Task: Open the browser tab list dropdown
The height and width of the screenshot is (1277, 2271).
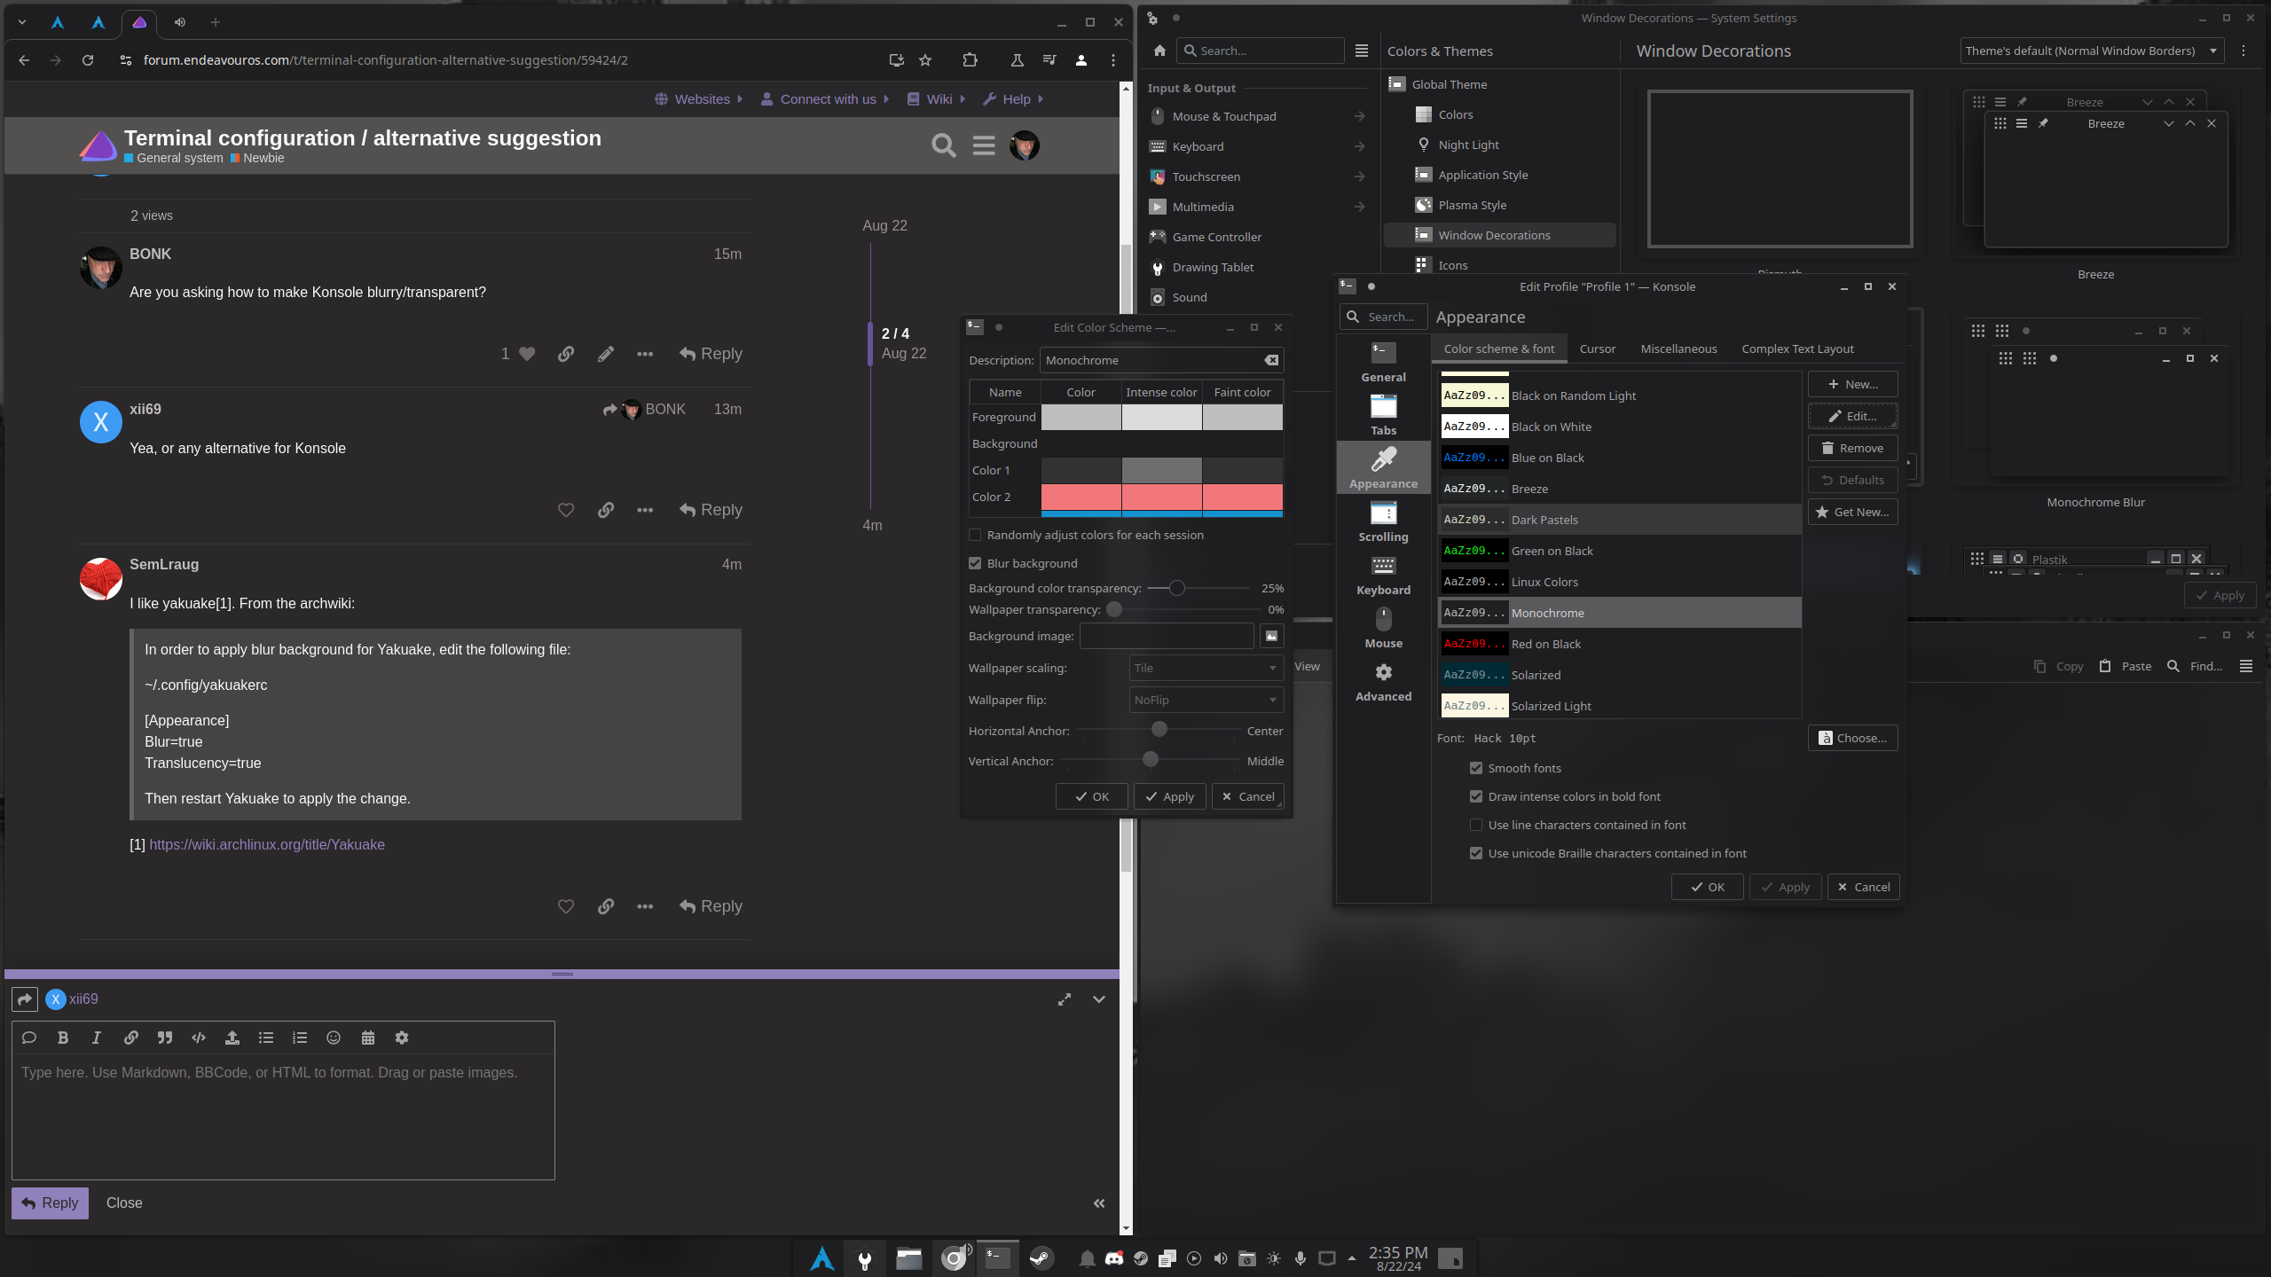Action: [22, 22]
